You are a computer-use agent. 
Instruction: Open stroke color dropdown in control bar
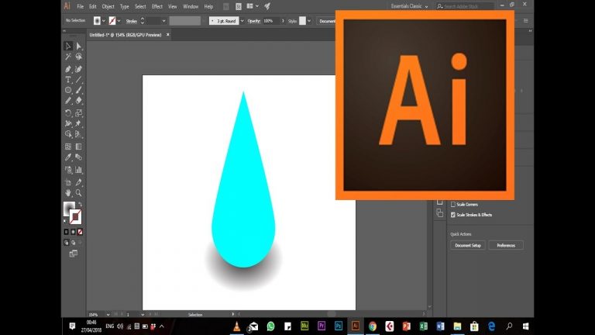(119, 21)
